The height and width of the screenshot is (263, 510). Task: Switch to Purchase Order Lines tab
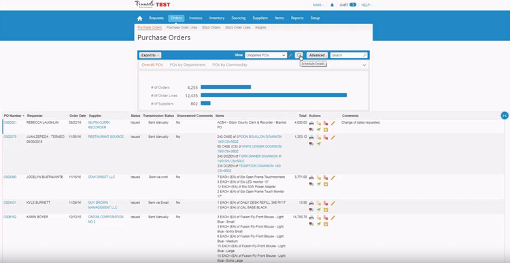tap(182, 28)
